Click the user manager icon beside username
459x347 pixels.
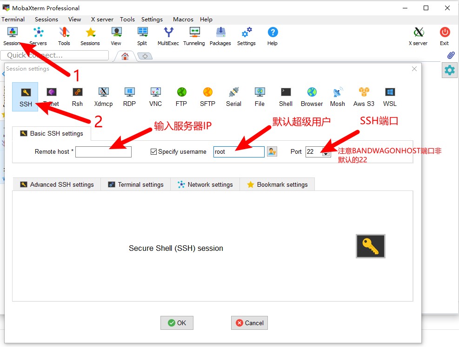272,151
